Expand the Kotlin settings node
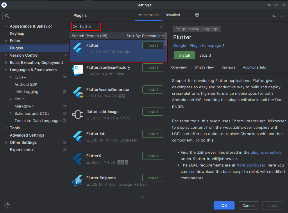Image resolution: width=288 pixels, height=213 pixels. pos(11,99)
